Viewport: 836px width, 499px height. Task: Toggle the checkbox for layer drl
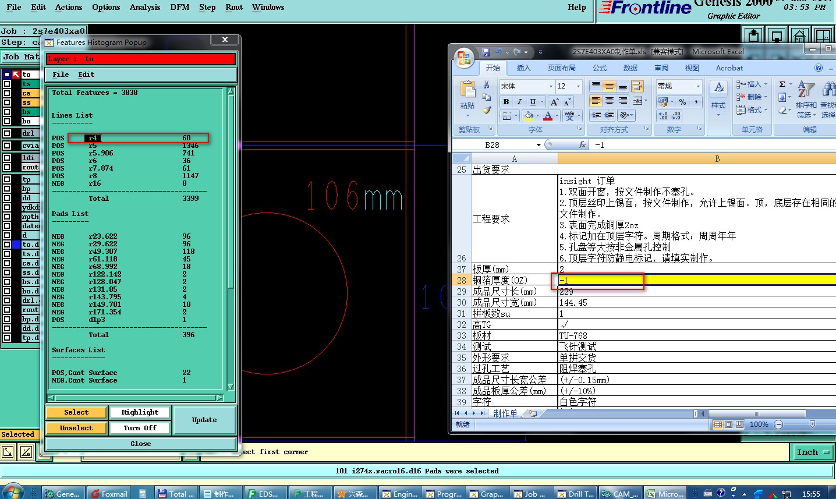pos(7,133)
